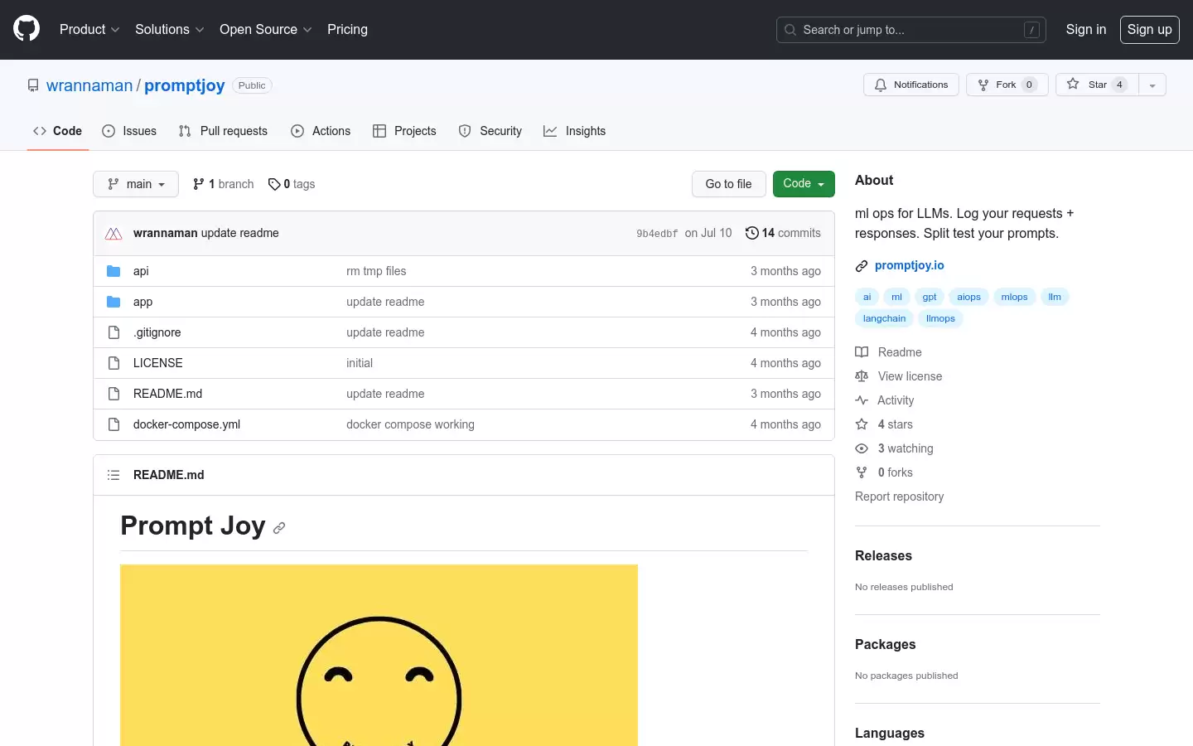Click the wrannaman avatar in the commit row
This screenshot has width=1193, height=746.
click(114, 234)
